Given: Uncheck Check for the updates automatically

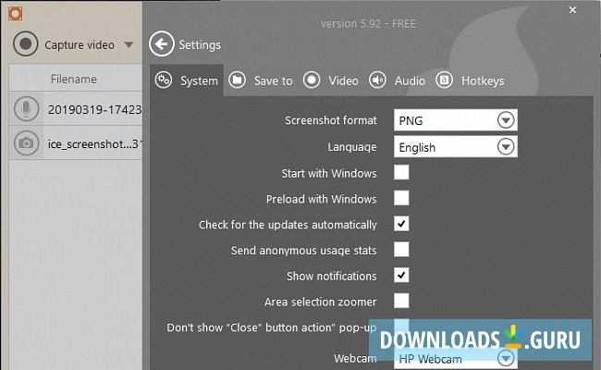Looking at the screenshot, I should [x=401, y=224].
